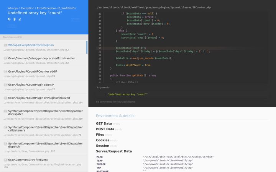This screenshot has height=172, width=276.
Task: Click the IPCounter.php file path above the code
Action: click(x=154, y=7)
